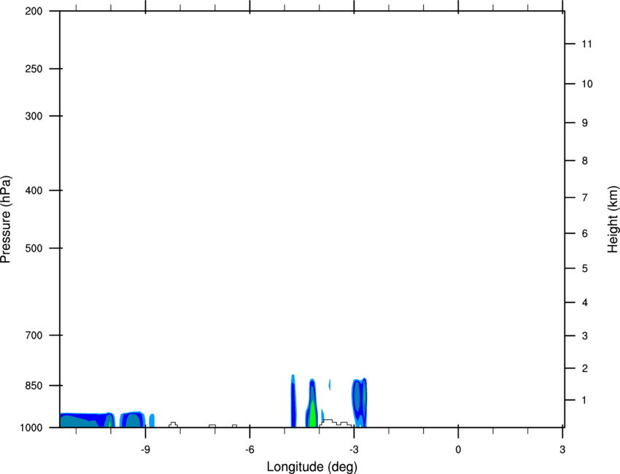Screen dimensions: 620x474
Task: Click the 9 km height label
Action: [585, 123]
